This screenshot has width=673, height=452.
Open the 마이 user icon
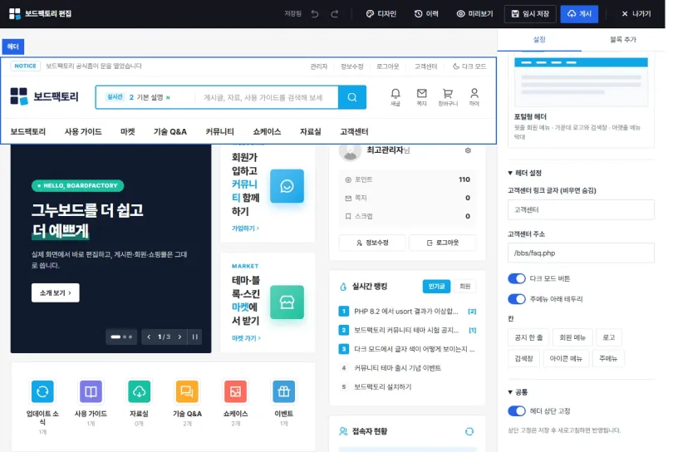[x=474, y=97]
